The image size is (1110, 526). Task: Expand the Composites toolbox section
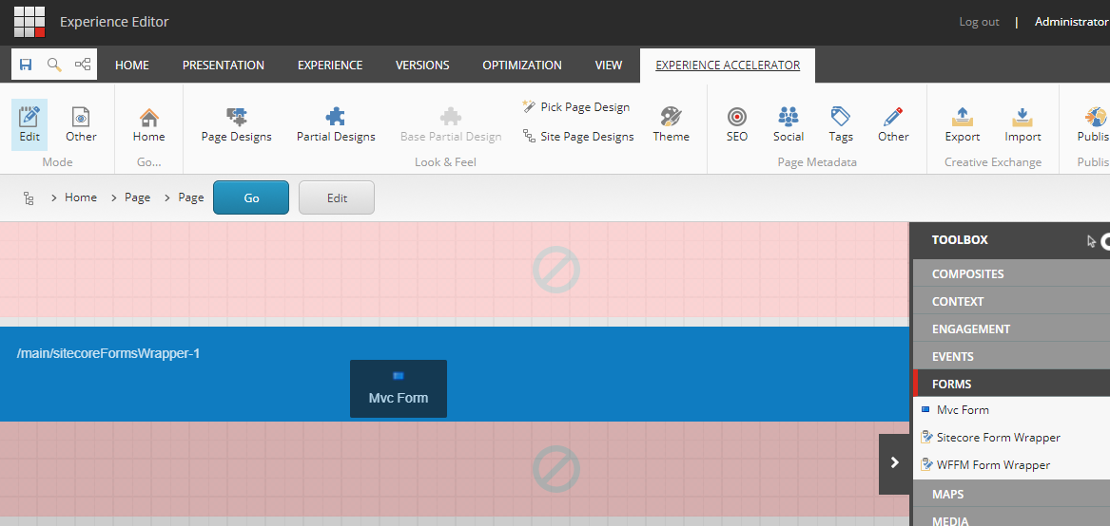pos(1012,273)
